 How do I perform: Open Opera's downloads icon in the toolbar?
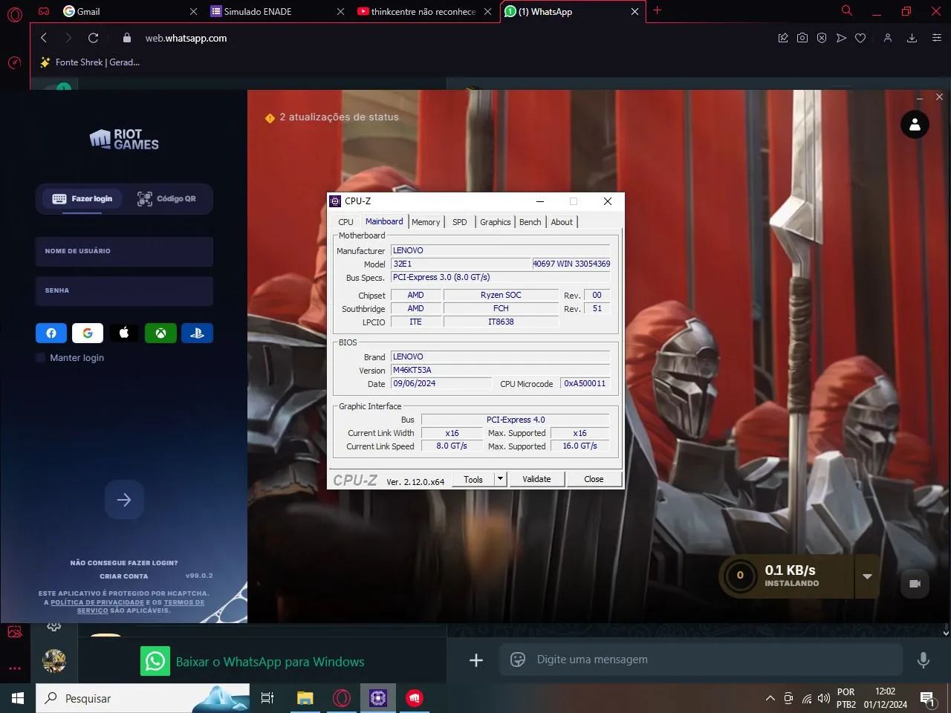912,38
